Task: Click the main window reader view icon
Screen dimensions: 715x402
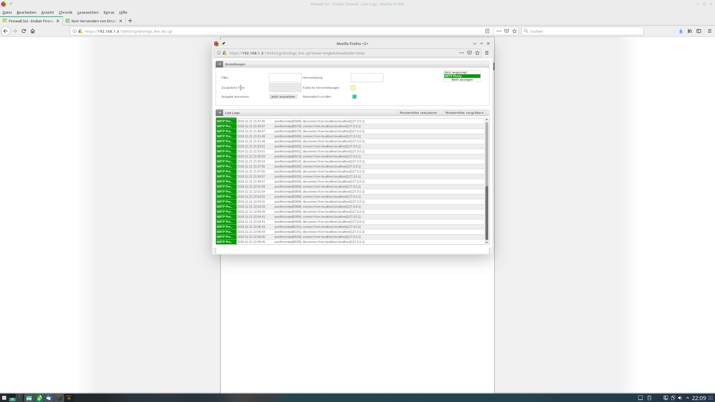Action: [487, 31]
